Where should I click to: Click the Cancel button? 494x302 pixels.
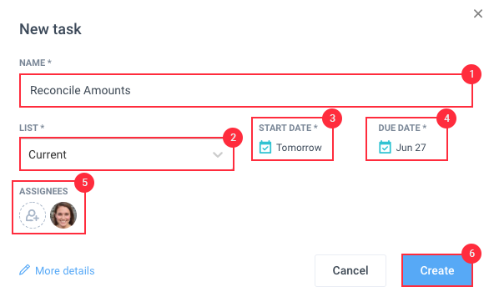(350, 270)
